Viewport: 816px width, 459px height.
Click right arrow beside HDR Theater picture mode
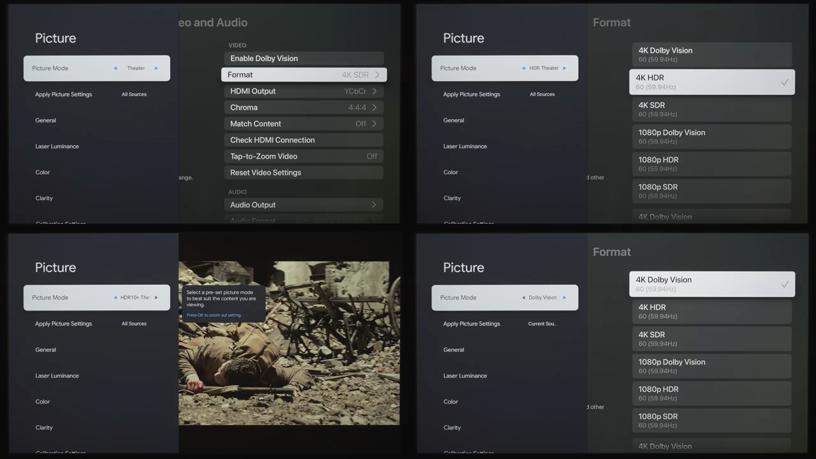point(564,68)
